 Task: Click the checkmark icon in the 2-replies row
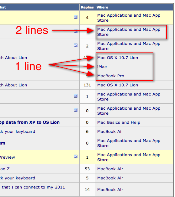pyautogui.click(x=76, y=45)
